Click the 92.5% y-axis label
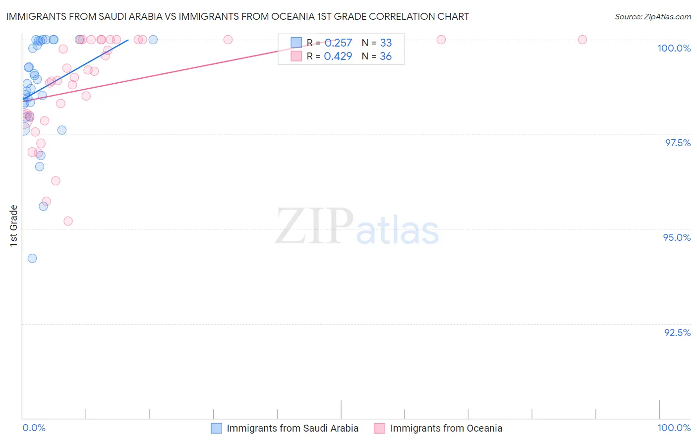Image resolution: width=697 pixels, height=442 pixels. [677, 332]
